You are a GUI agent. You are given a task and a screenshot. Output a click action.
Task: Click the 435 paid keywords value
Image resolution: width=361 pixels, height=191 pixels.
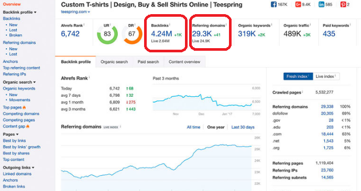pyautogui.click(x=329, y=34)
